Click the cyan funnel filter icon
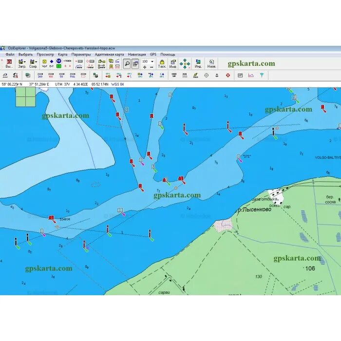Image resolution: width=341 pixels, height=341 pixels. click(x=262, y=75)
